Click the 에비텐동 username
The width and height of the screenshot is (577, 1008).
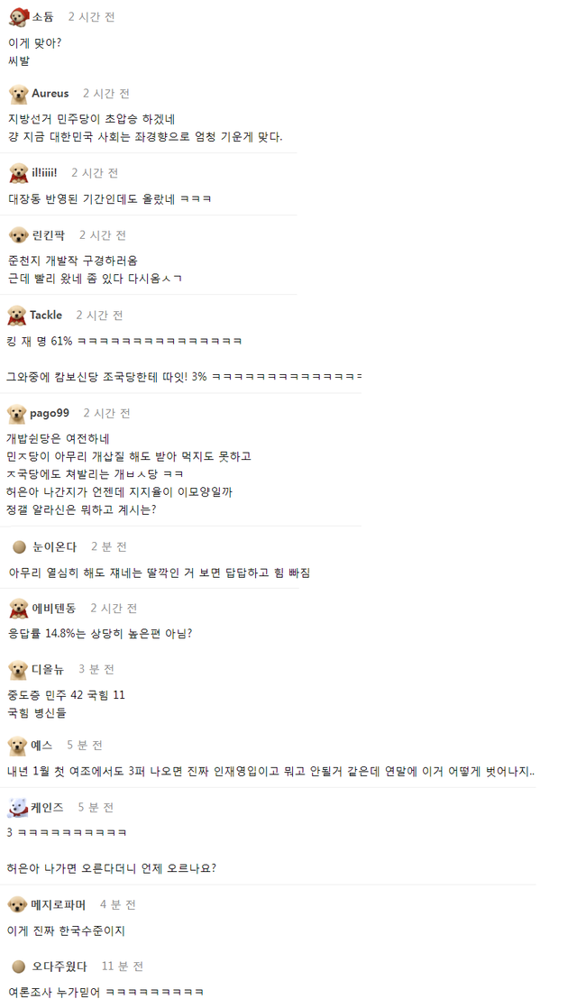point(54,609)
